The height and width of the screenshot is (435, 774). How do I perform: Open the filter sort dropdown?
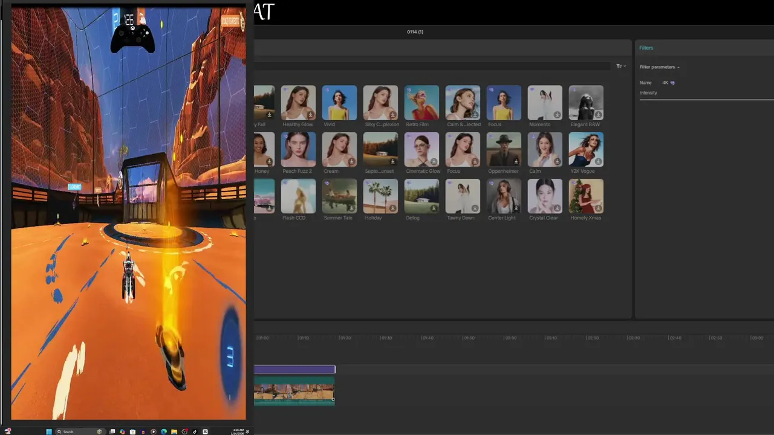pyautogui.click(x=621, y=66)
